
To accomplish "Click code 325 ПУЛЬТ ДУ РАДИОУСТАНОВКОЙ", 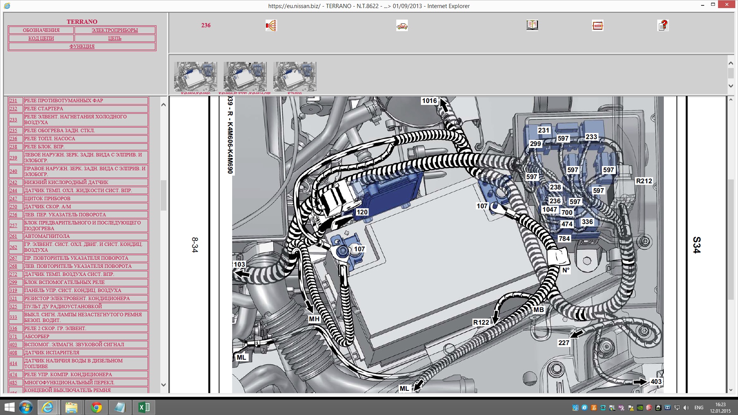I will pyautogui.click(x=13, y=307).
